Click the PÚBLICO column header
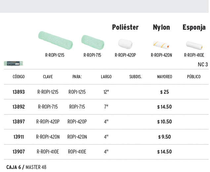The image size is (210, 172). tap(194, 77)
